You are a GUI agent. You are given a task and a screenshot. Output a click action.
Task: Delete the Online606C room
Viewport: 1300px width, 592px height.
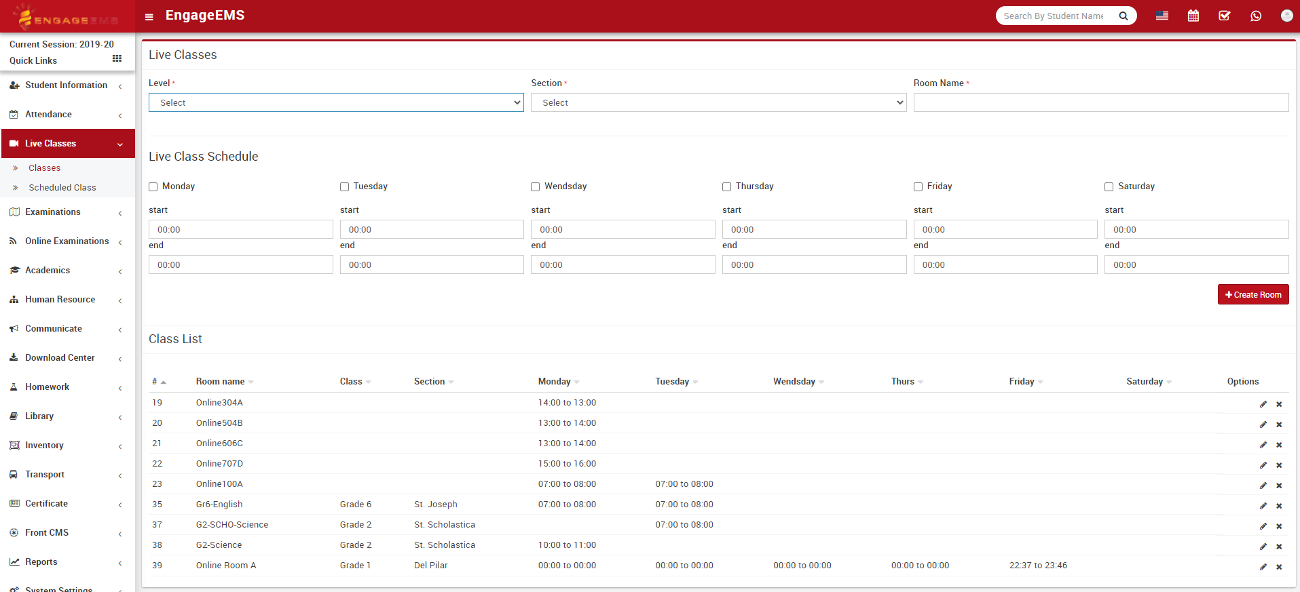point(1279,445)
